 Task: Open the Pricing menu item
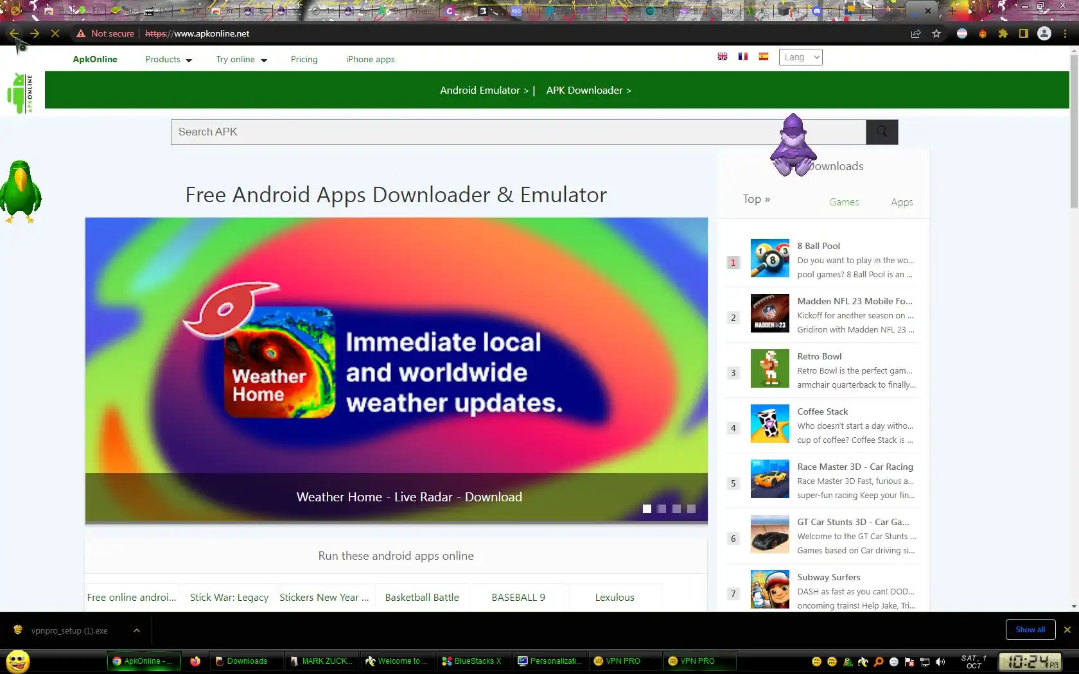click(x=304, y=59)
